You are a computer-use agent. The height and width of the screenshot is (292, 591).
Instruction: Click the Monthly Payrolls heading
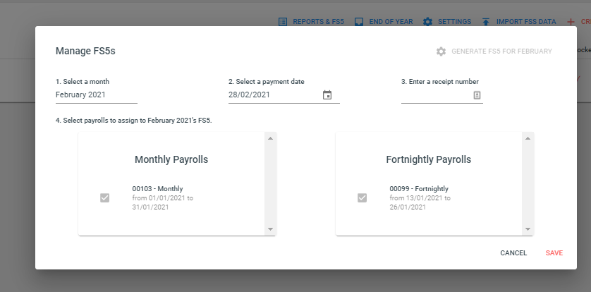tap(171, 159)
